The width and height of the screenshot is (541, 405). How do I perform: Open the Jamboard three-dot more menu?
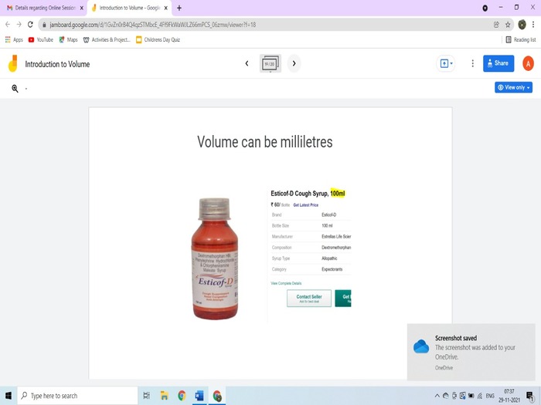472,63
